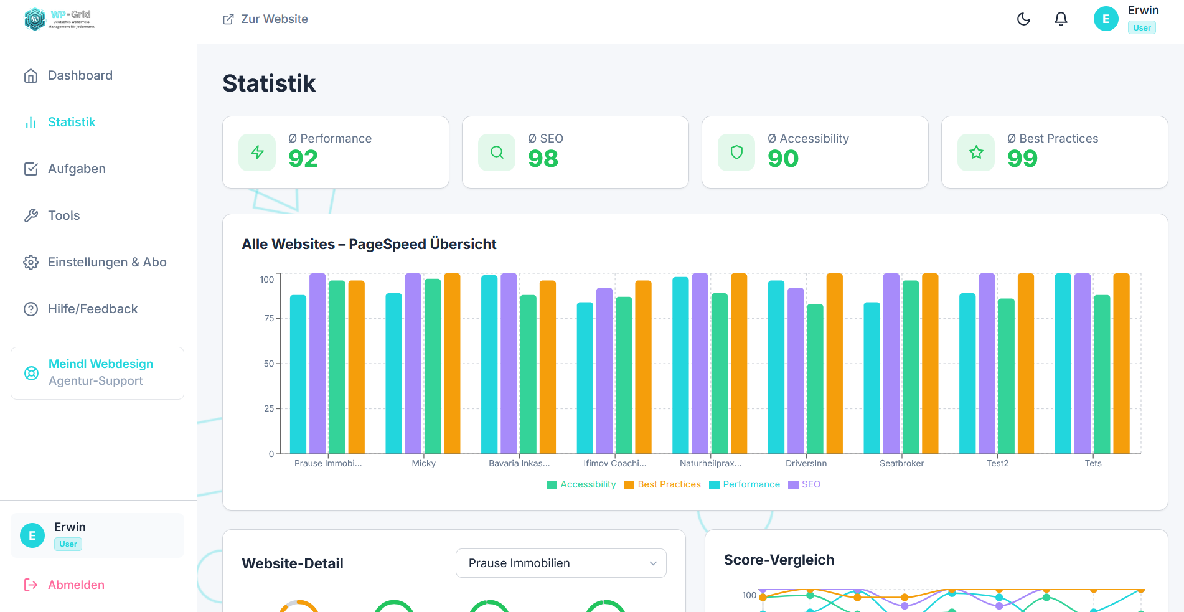Click the WP-Grid logo
Screen dimensions: 1184x612
coord(59,19)
